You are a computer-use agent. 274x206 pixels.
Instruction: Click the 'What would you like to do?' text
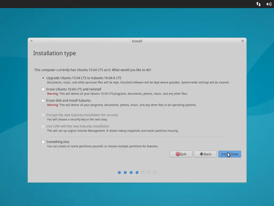[x=131, y=70]
